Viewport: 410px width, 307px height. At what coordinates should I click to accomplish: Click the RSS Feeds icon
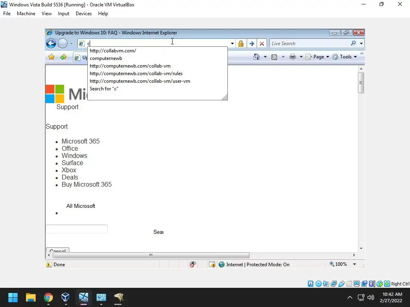[274, 57]
